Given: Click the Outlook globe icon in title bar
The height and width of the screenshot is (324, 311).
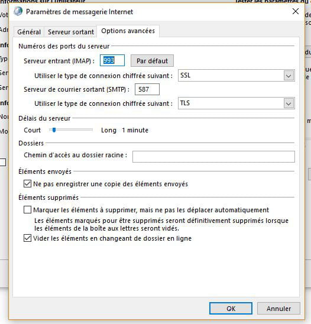Looking at the screenshot, I should (x=18, y=11).
